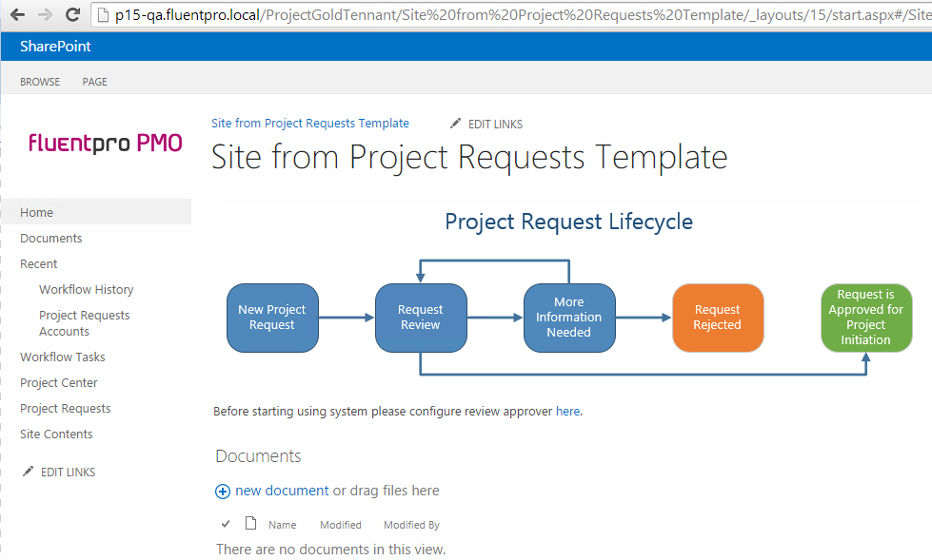Sort by the Modified By column header

pyautogui.click(x=411, y=525)
